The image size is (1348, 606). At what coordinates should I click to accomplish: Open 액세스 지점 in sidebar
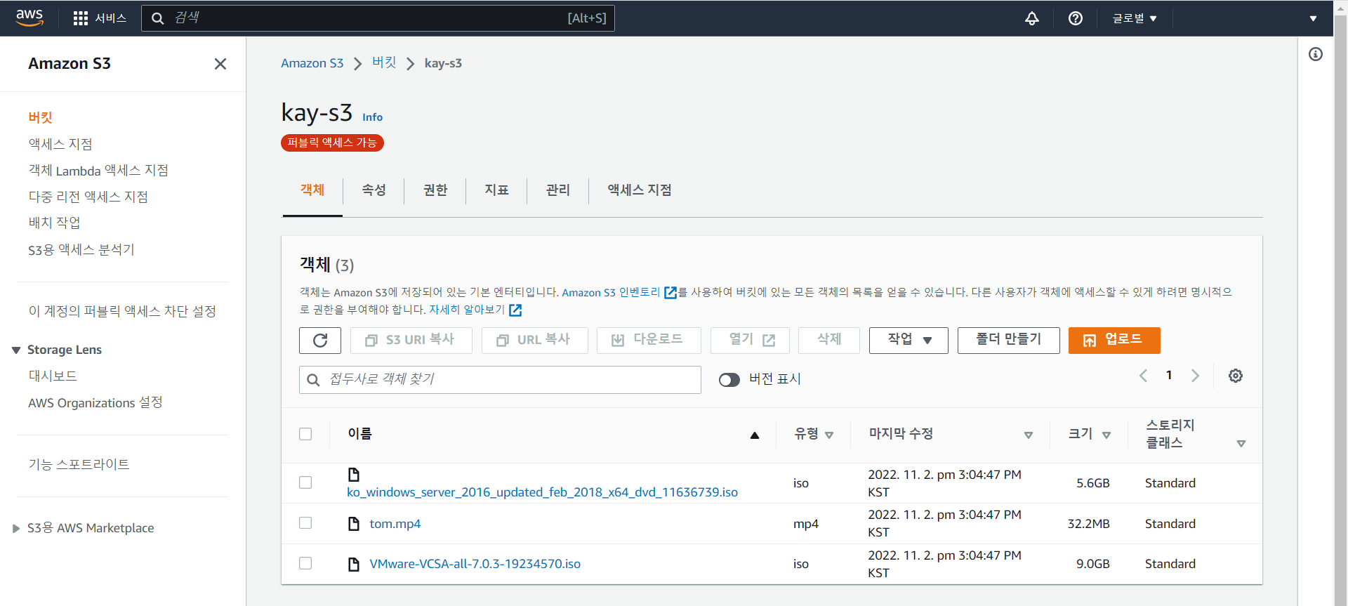(60, 144)
